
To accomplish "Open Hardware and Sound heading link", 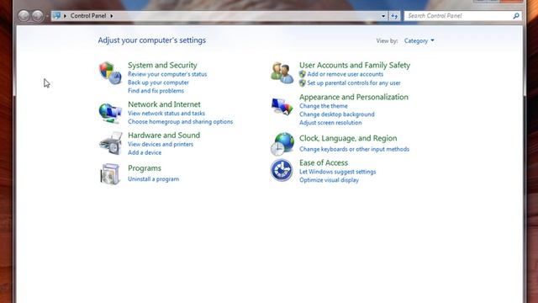I will (x=164, y=135).
